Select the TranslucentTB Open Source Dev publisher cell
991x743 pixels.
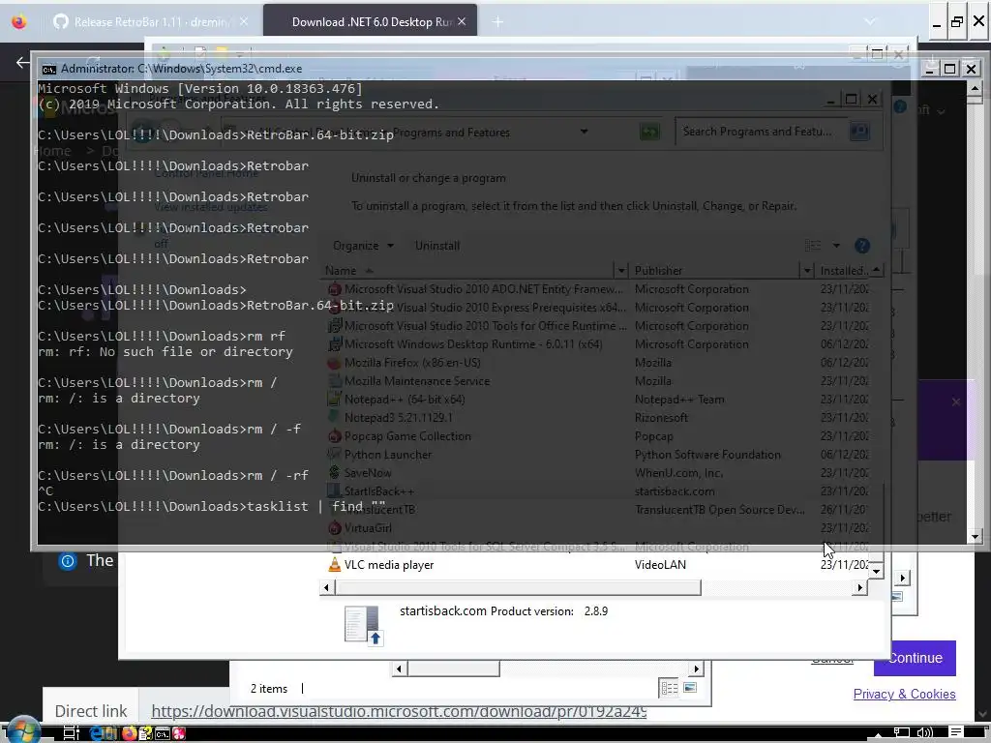click(720, 509)
